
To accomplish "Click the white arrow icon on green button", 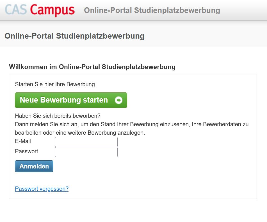I will (118, 100).
